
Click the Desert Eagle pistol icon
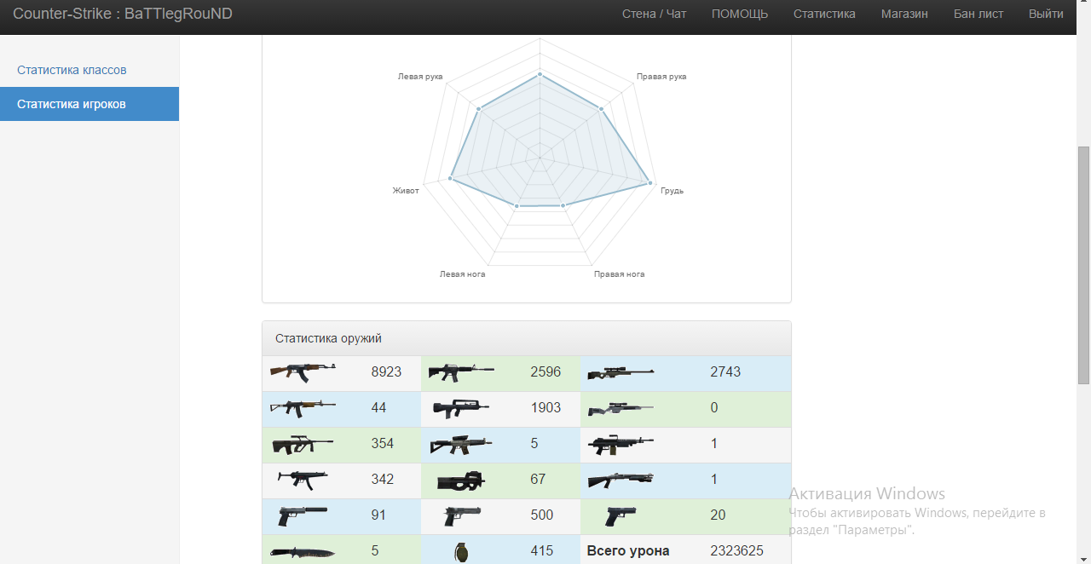[462, 515]
